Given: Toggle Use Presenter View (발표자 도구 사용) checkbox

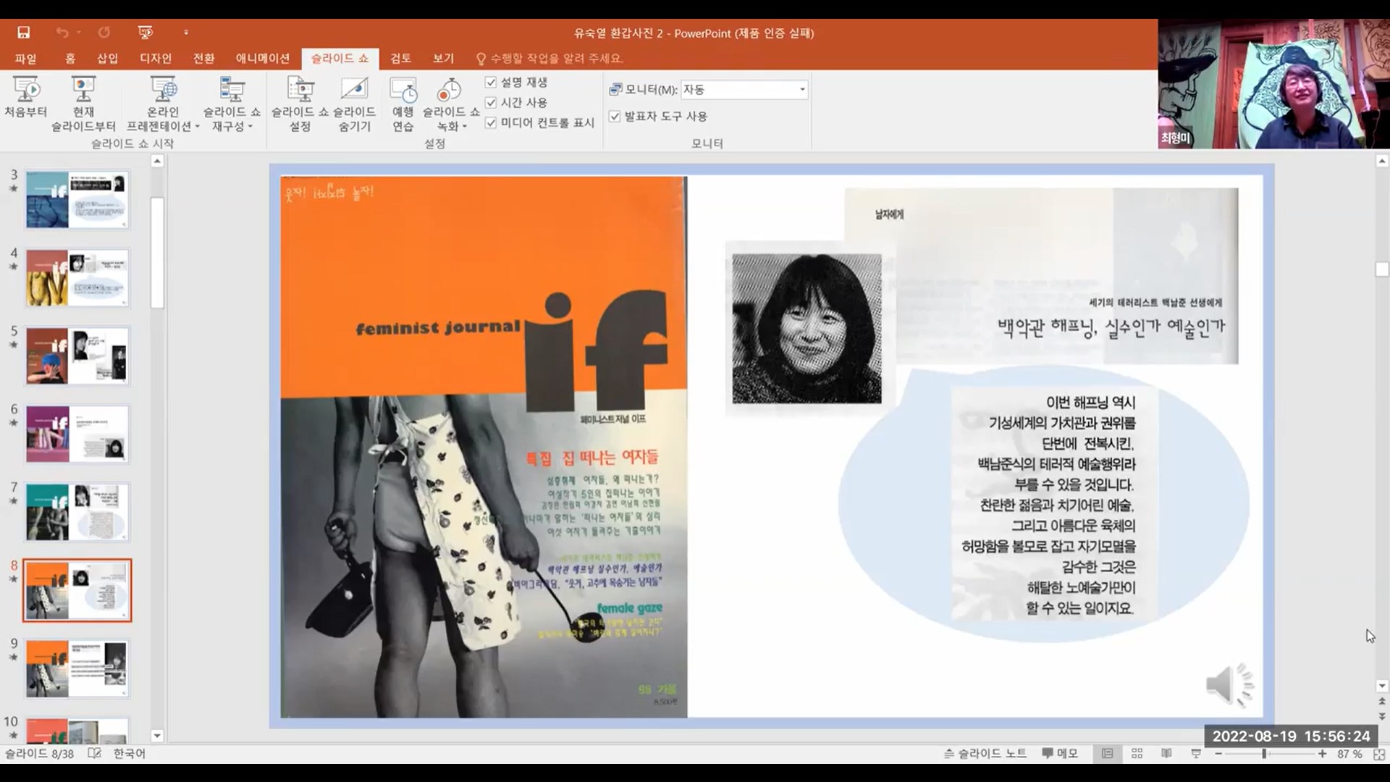Looking at the screenshot, I should click(x=615, y=117).
